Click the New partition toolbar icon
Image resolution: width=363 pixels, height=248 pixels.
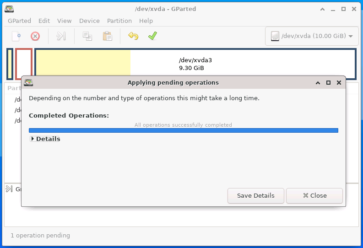coord(16,36)
